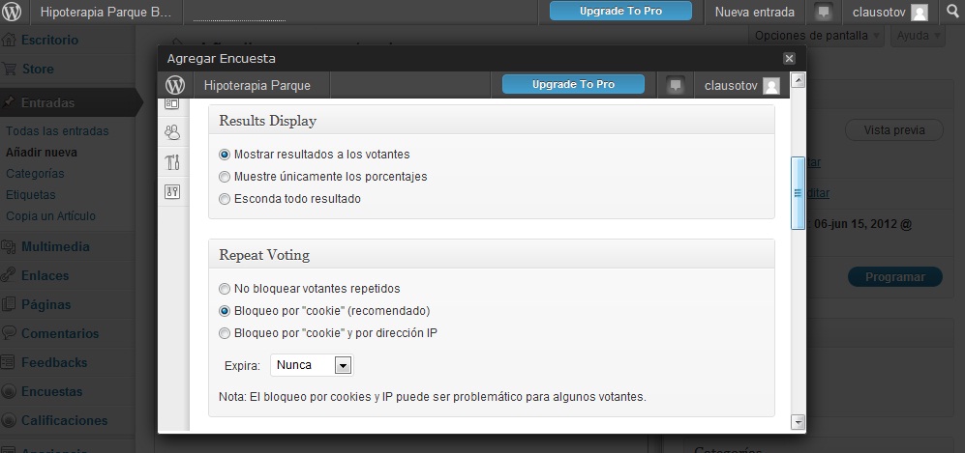Open the notifications bubble in the top bar
This screenshot has height=453, width=965.
point(824,13)
